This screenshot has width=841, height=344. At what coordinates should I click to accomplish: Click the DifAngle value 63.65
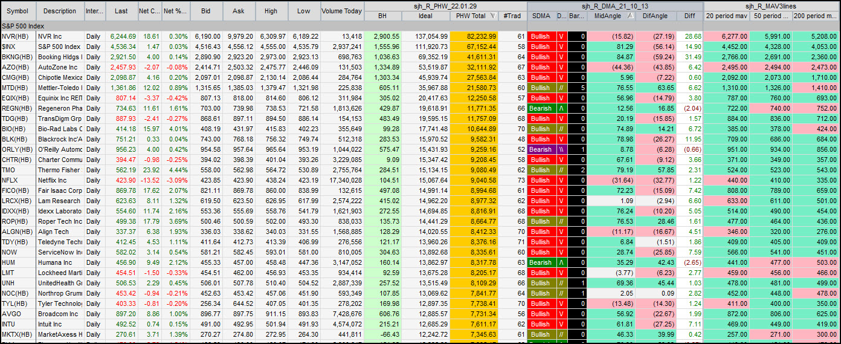click(655, 88)
